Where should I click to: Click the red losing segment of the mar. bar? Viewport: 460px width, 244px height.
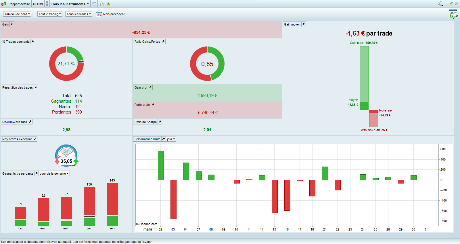pyautogui.click(x=43, y=210)
